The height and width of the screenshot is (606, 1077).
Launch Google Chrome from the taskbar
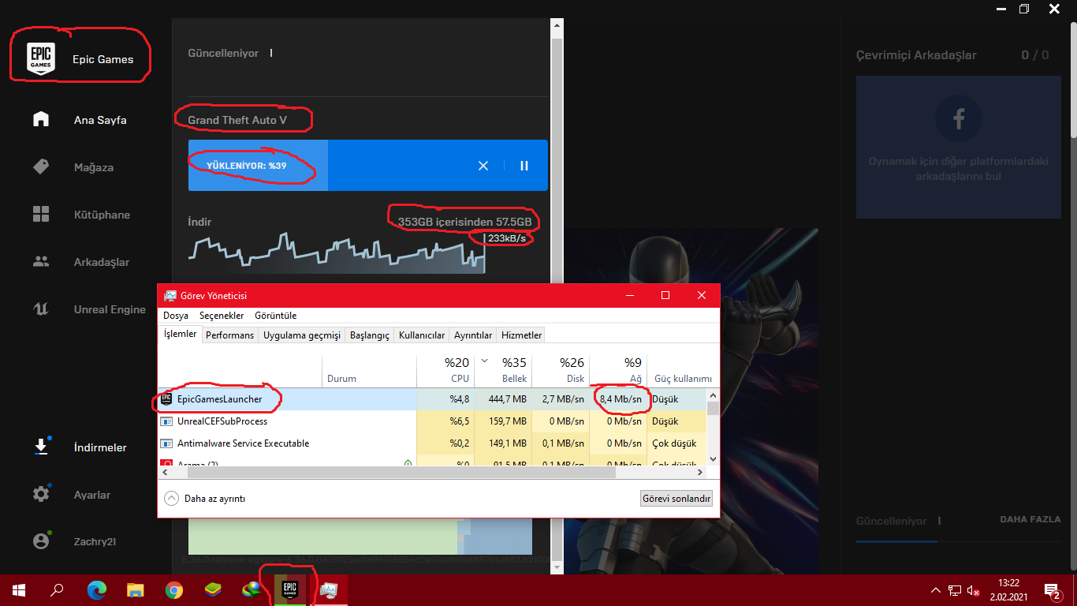[x=174, y=590]
